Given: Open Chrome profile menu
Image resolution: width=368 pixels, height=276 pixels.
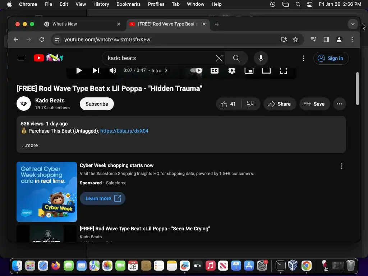Looking at the screenshot, I should tap(339, 40).
